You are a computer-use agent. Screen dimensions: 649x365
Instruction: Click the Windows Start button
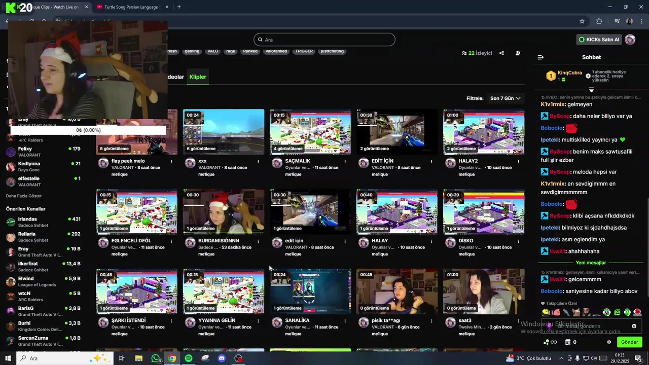(8, 358)
